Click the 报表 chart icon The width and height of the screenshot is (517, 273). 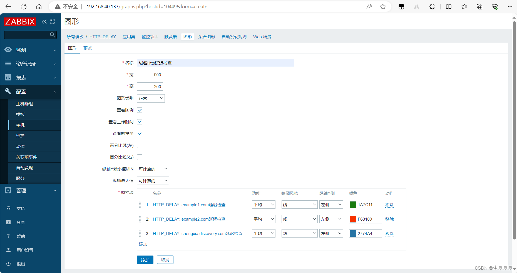pos(8,77)
